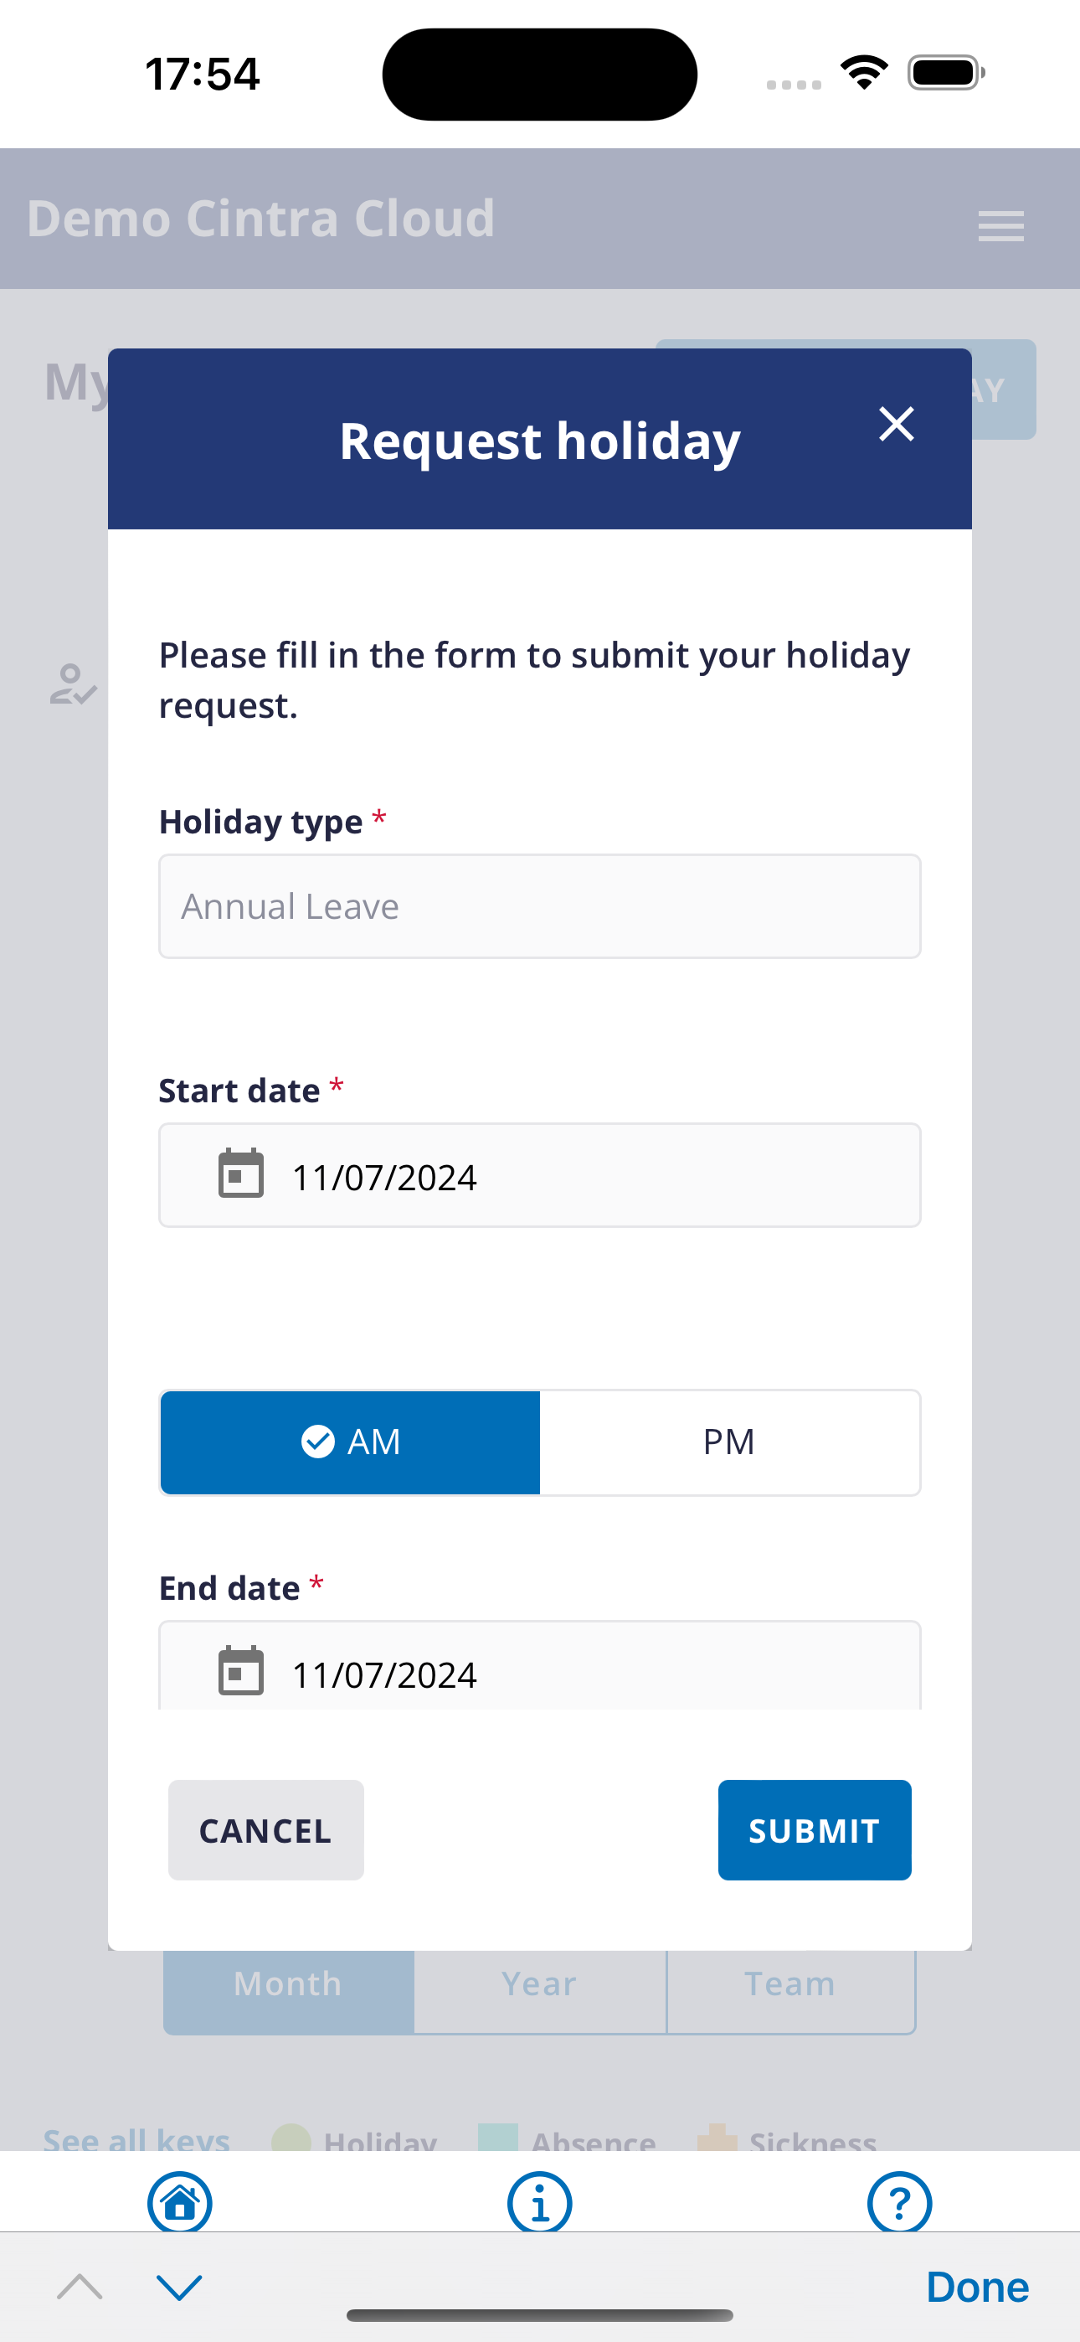Open the help question mark icon

900,2201
